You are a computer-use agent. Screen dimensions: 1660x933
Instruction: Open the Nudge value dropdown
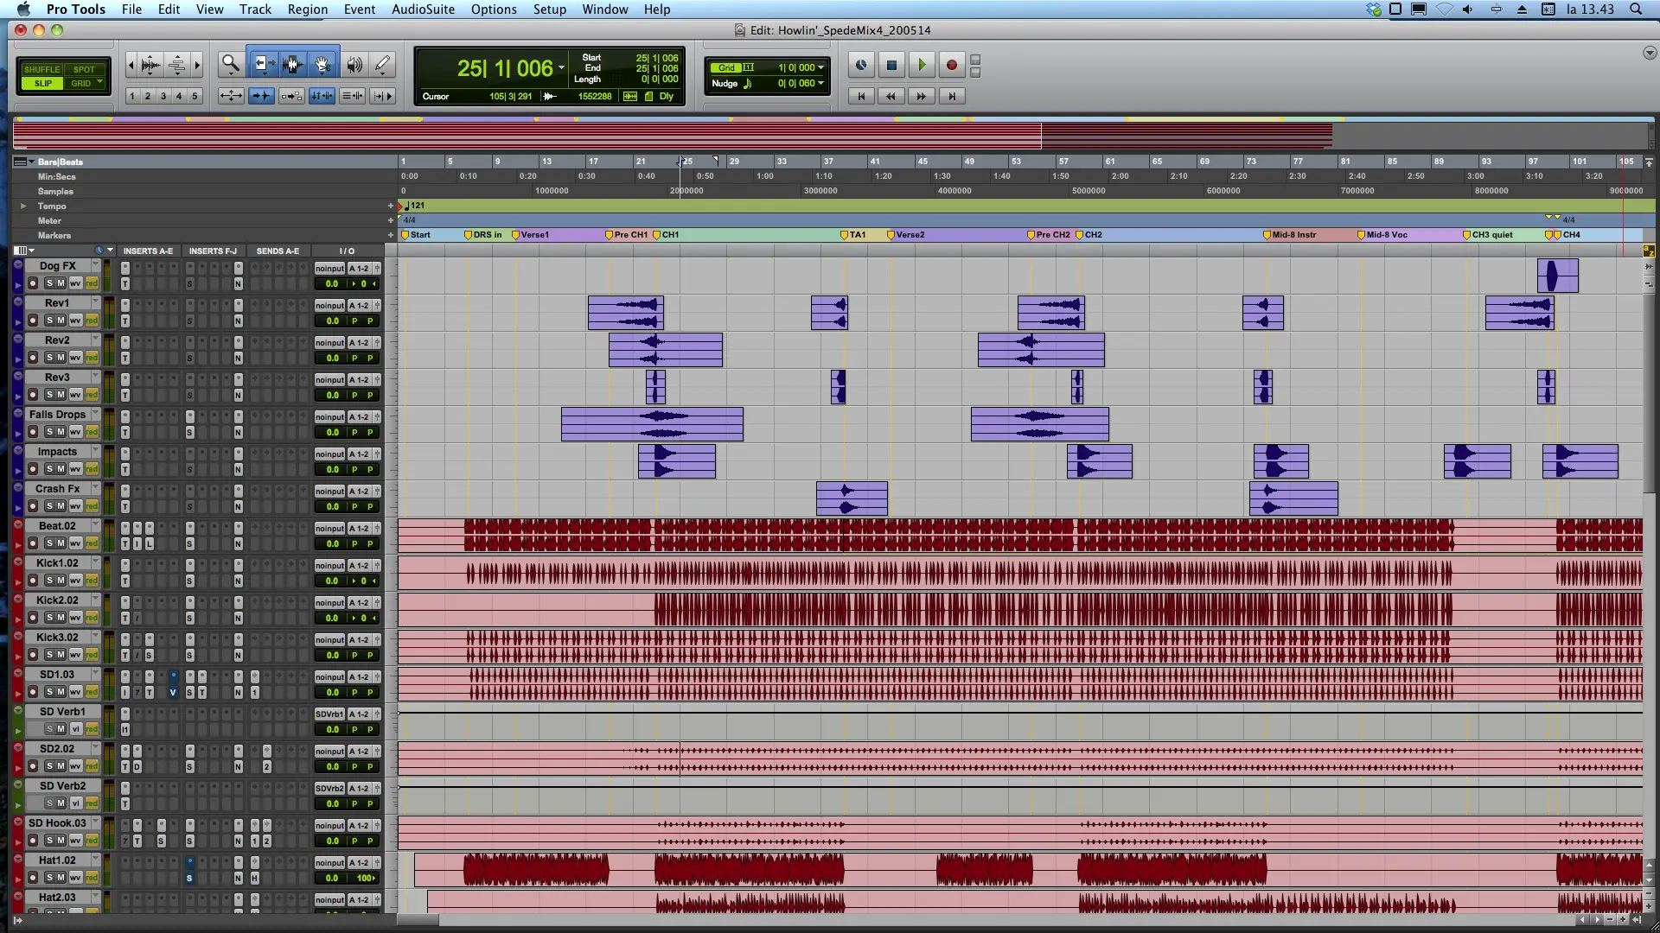(820, 84)
